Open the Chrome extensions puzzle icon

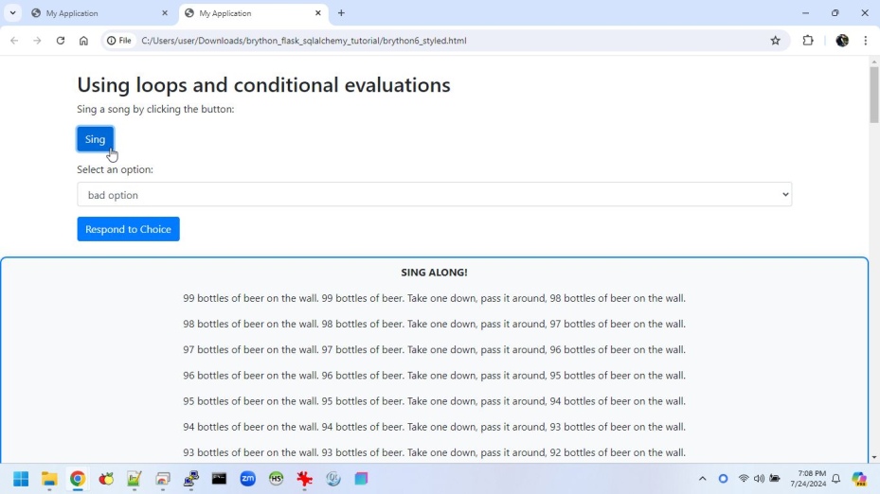(808, 41)
